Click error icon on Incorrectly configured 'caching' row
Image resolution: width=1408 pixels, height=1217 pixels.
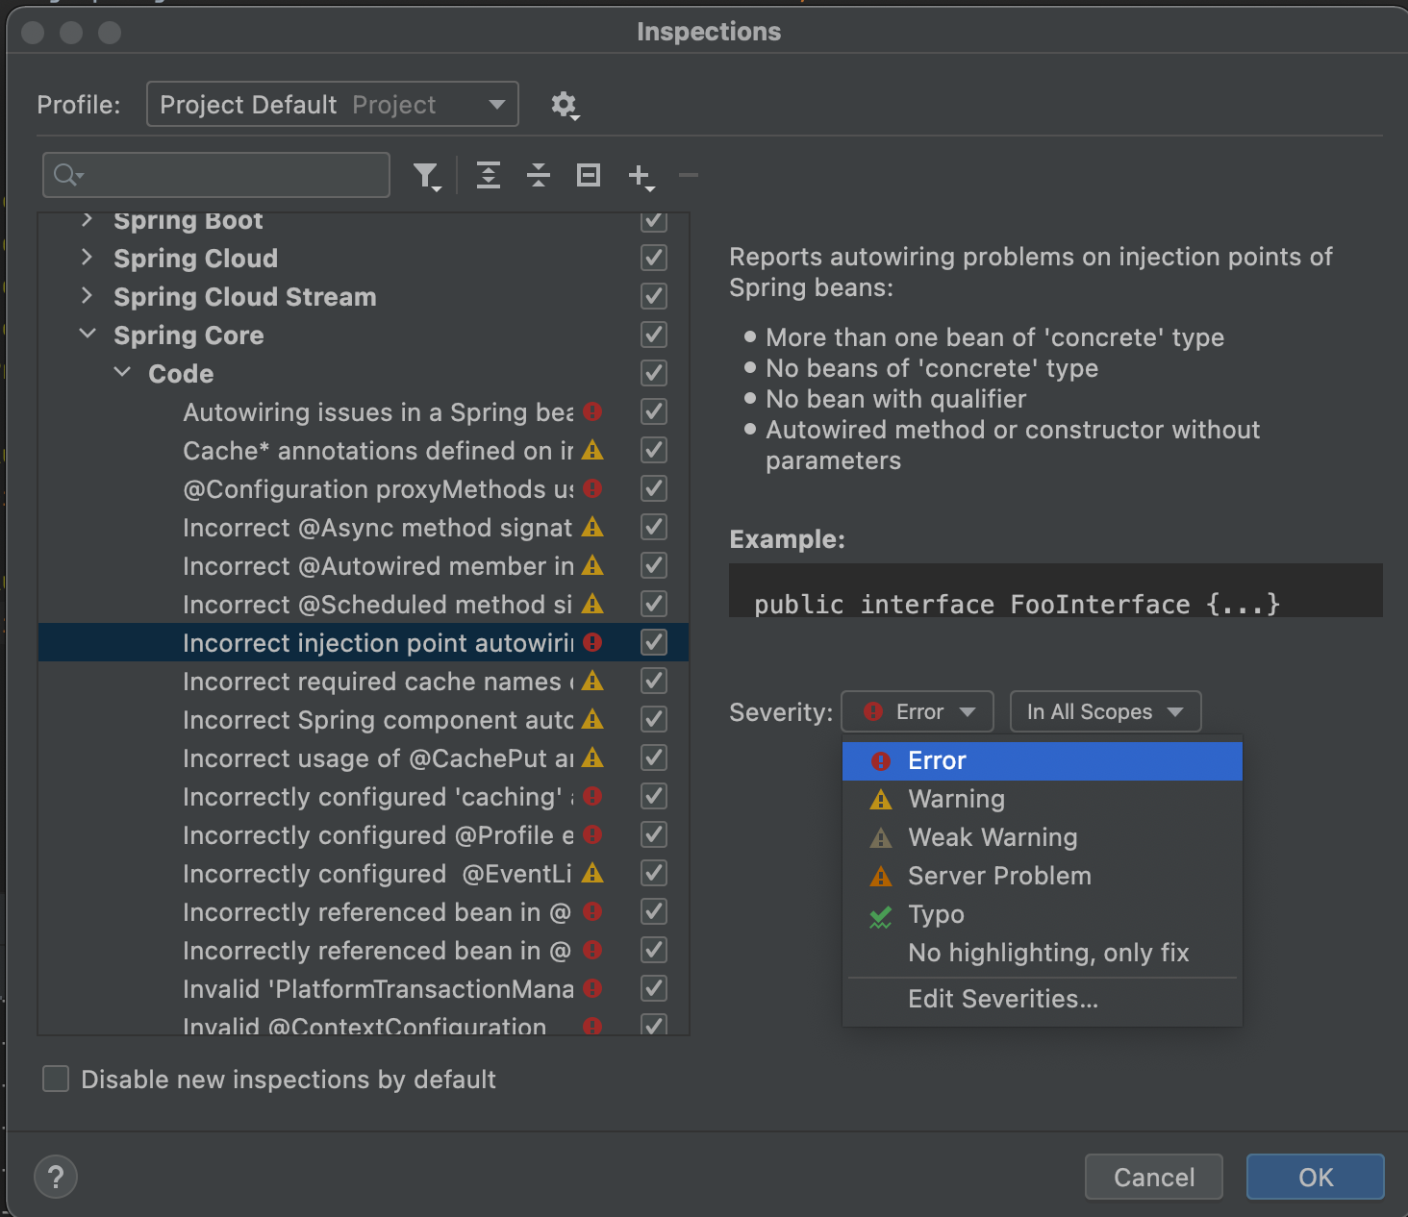pyautogui.click(x=592, y=796)
